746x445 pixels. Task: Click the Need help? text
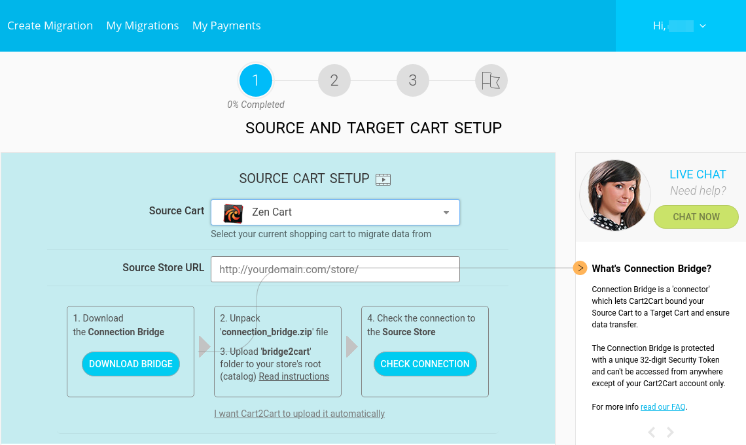point(698,191)
